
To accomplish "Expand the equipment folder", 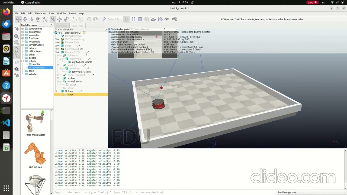I will point(23,32).
